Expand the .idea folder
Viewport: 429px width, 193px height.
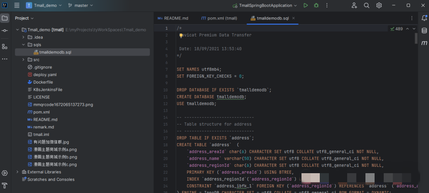(23, 37)
